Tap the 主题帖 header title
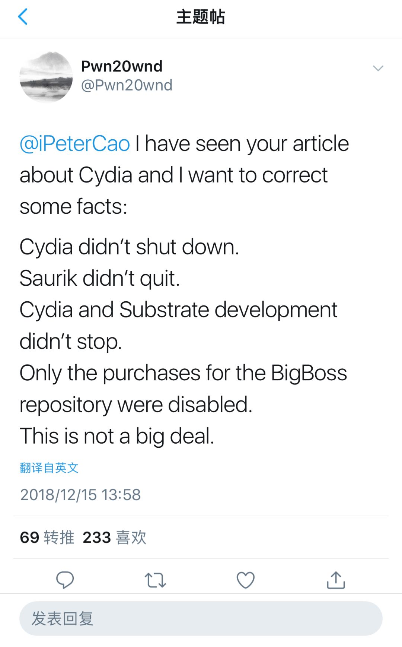The width and height of the screenshot is (402, 647). [201, 17]
